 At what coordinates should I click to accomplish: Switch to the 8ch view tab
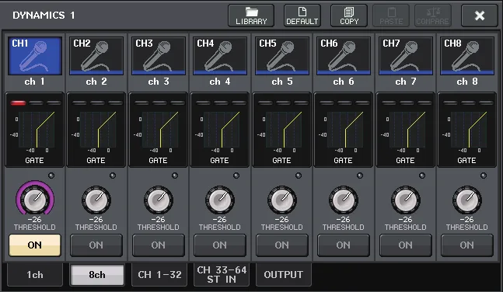(97, 275)
